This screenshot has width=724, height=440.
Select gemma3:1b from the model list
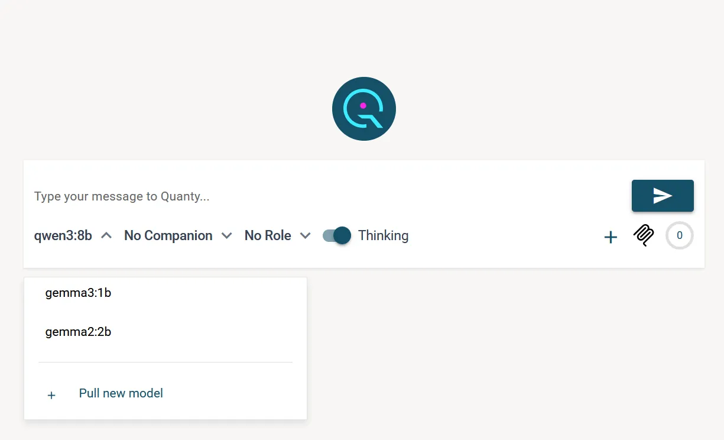coord(79,293)
